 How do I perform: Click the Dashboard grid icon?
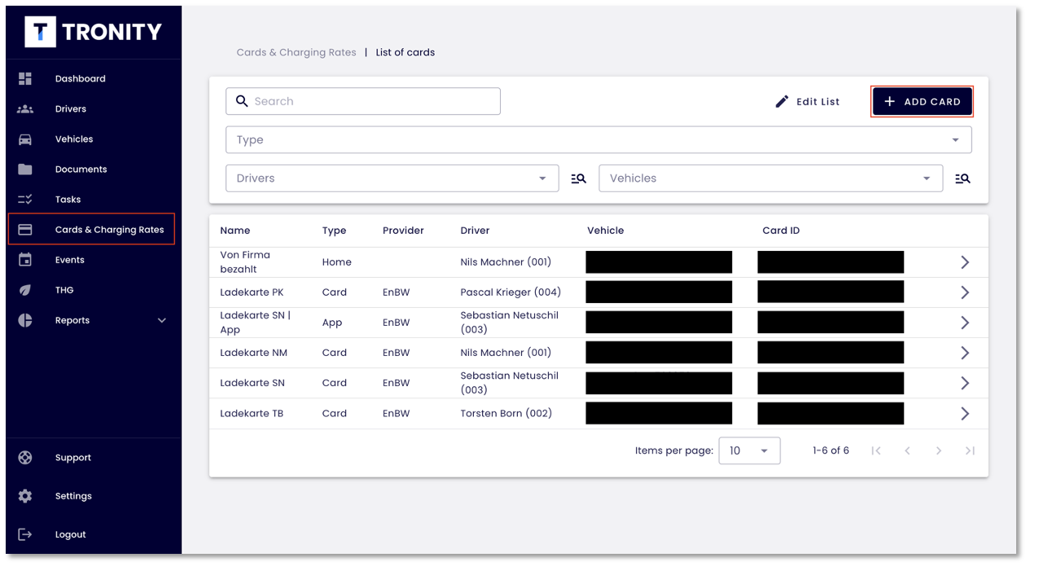click(x=25, y=79)
